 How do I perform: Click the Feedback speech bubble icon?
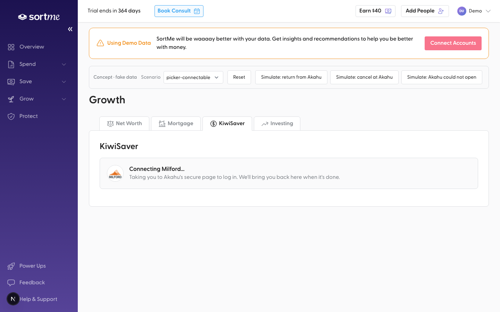(11, 283)
